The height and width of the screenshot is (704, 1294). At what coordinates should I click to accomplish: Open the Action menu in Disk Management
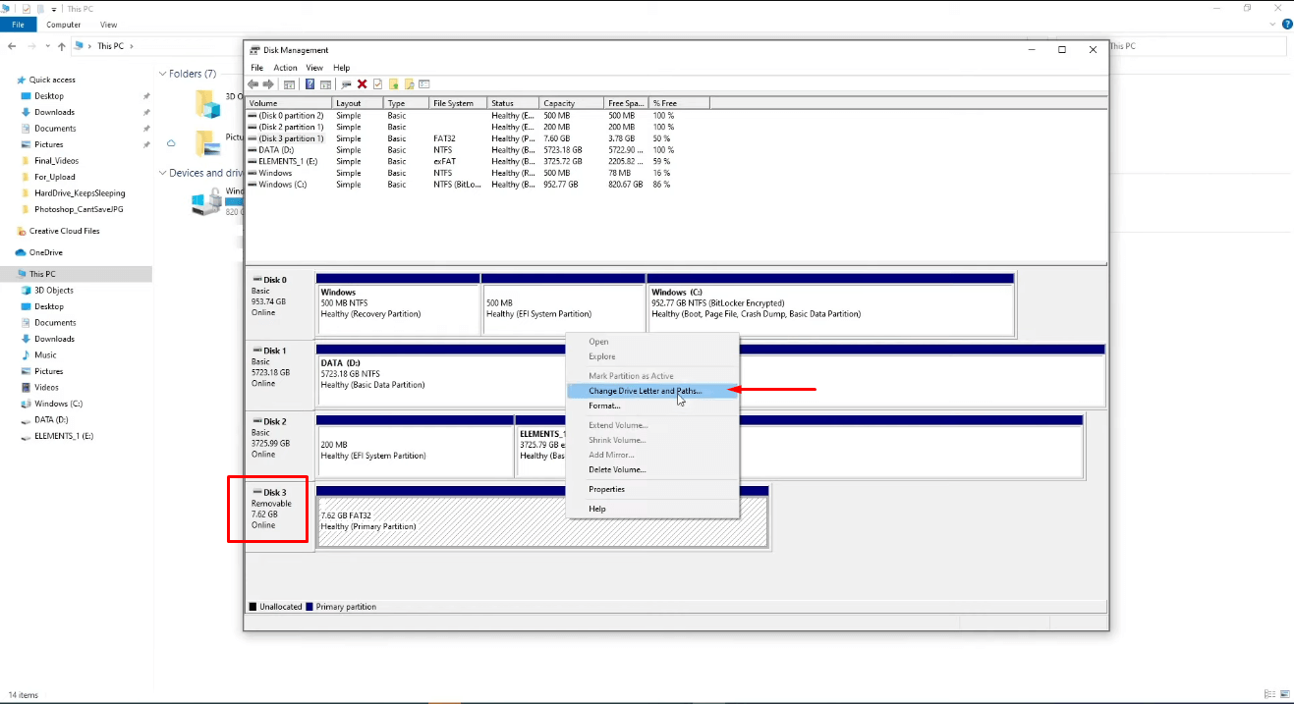[x=285, y=68]
